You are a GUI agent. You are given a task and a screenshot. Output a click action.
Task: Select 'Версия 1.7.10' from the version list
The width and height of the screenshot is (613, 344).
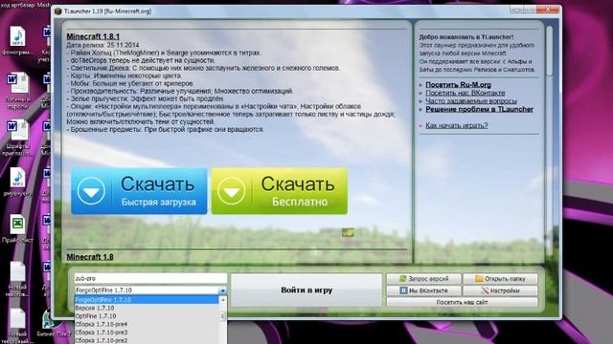pyautogui.click(x=147, y=308)
